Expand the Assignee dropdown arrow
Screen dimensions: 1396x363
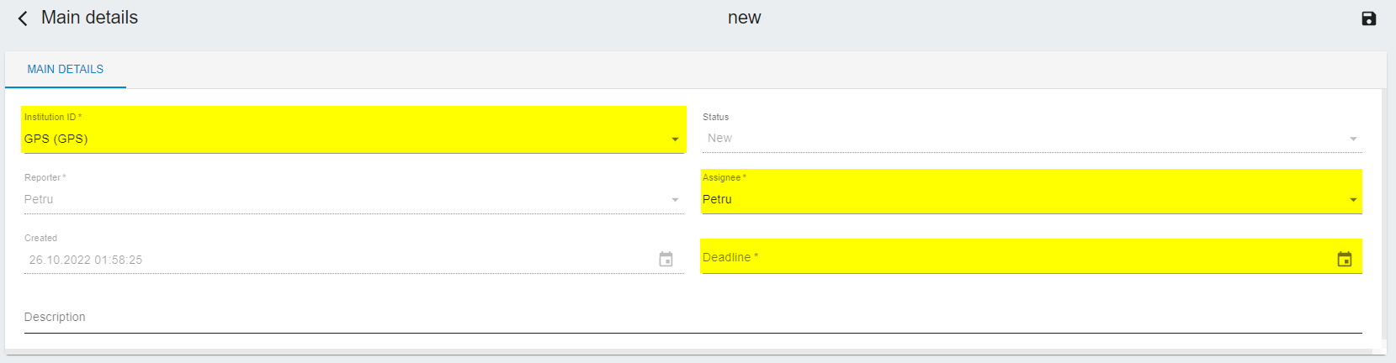[1353, 200]
